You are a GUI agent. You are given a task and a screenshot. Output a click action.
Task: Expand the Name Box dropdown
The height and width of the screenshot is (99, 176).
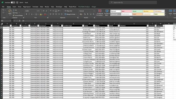[10, 21]
